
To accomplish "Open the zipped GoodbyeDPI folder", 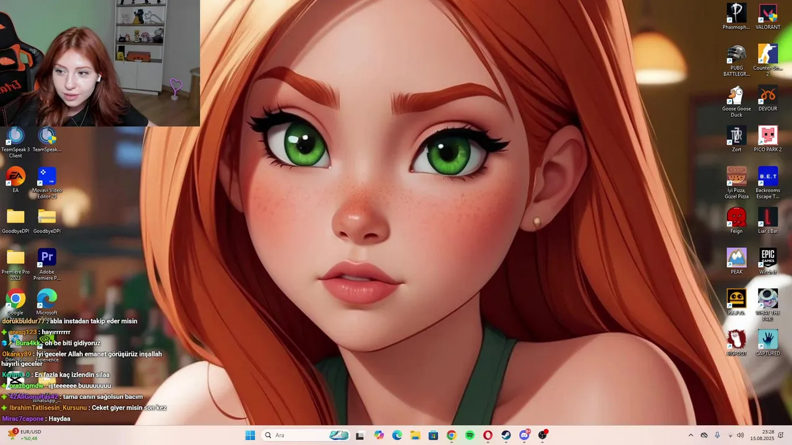I will coord(47,221).
